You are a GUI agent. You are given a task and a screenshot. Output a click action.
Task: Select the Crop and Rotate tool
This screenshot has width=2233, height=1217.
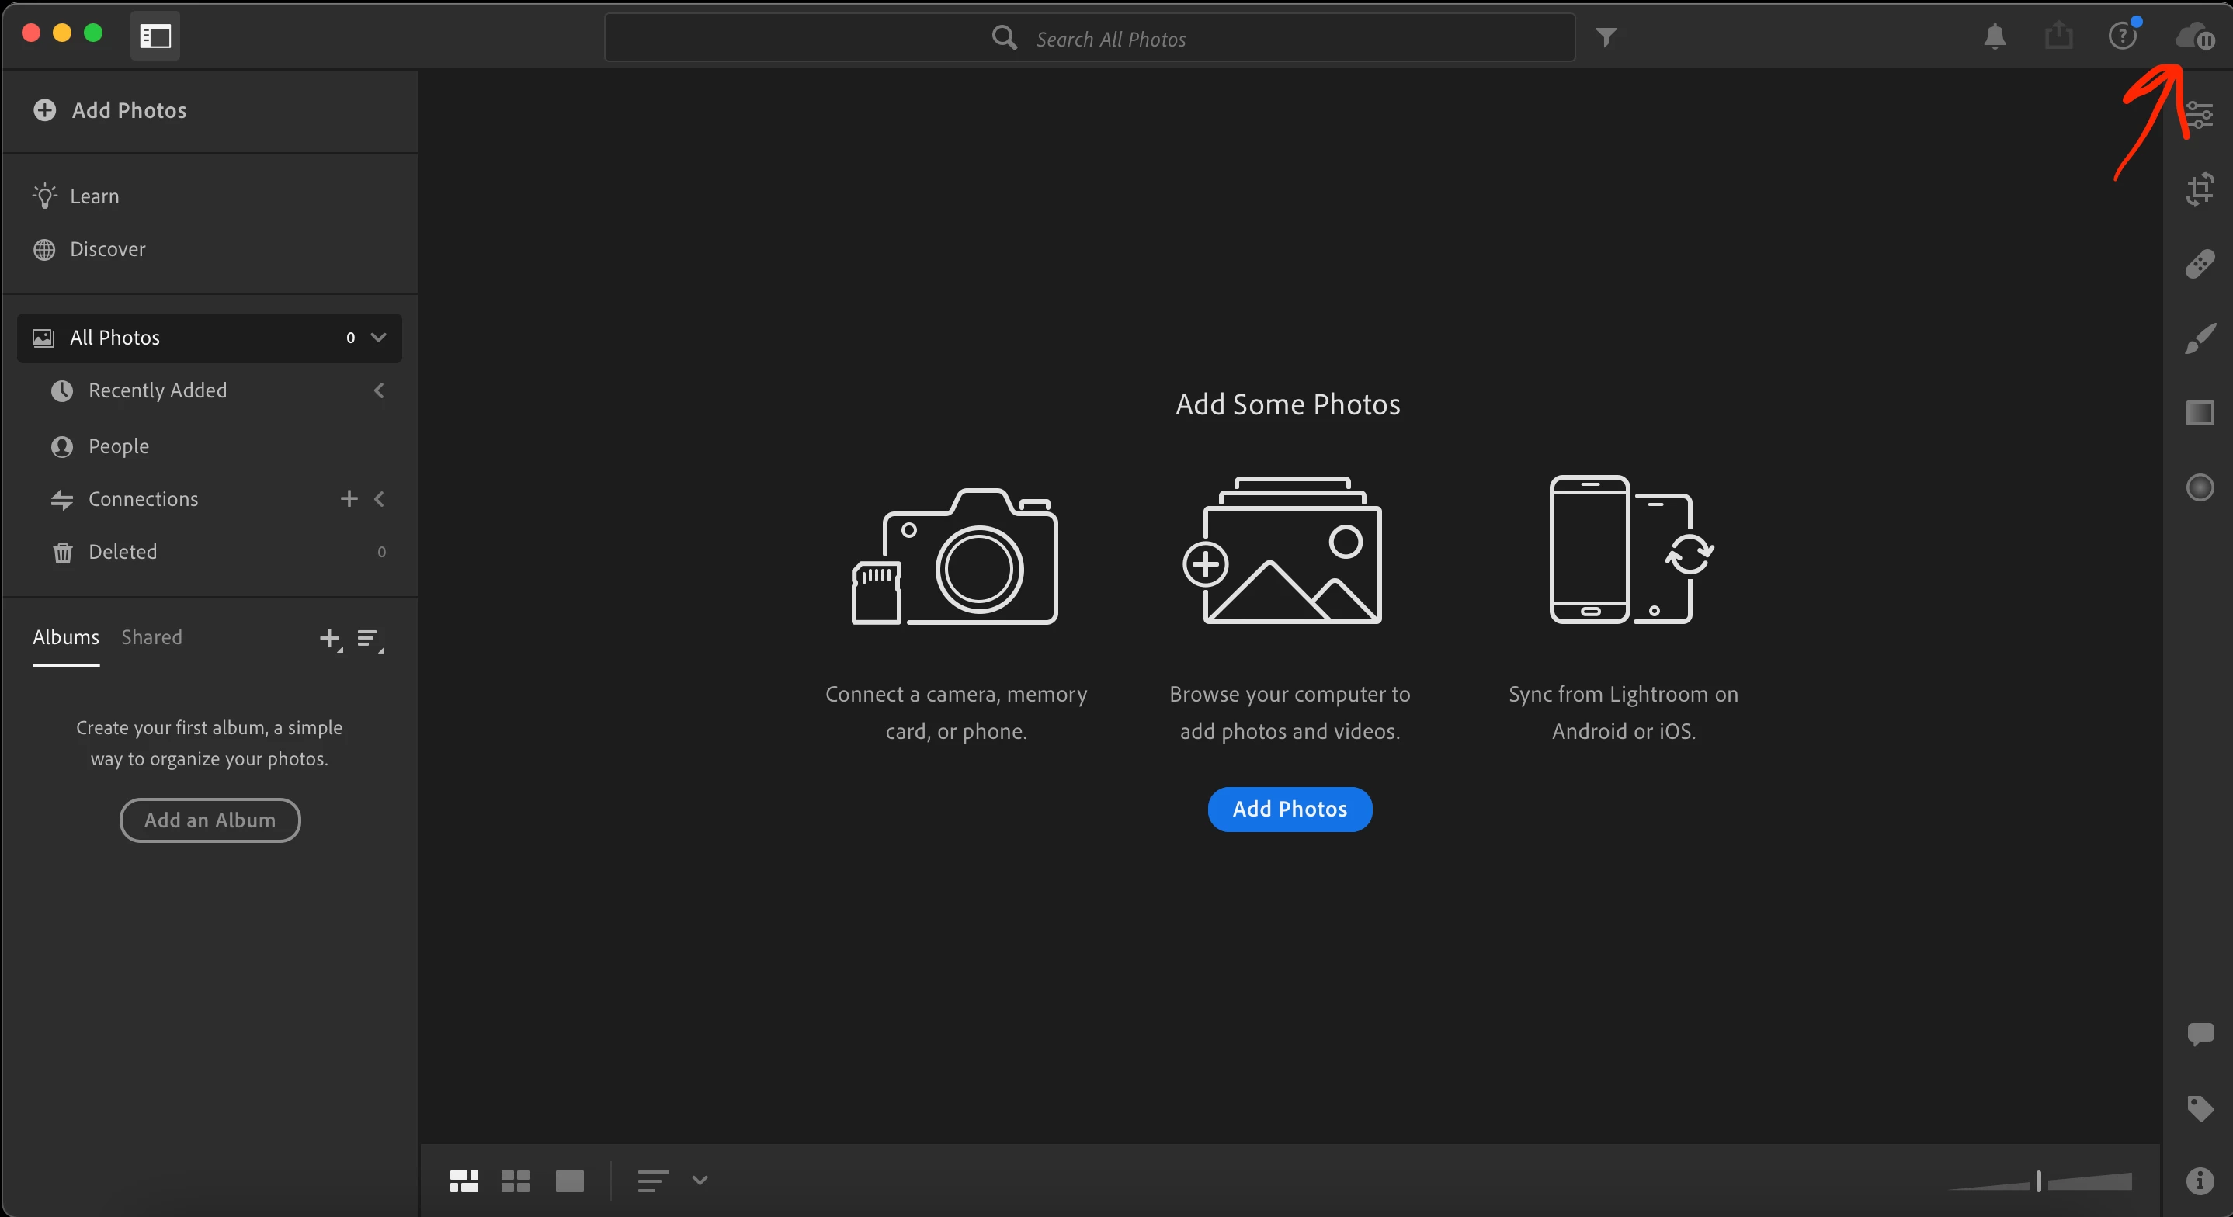tap(2200, 189)
